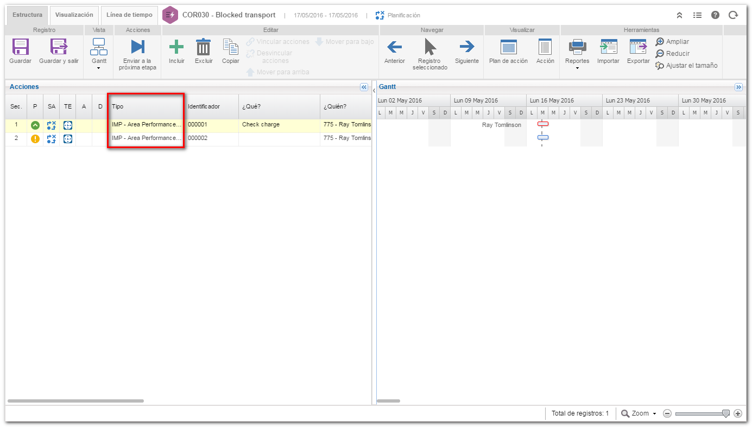Click the list view icon top right

(x=697, y=15)
